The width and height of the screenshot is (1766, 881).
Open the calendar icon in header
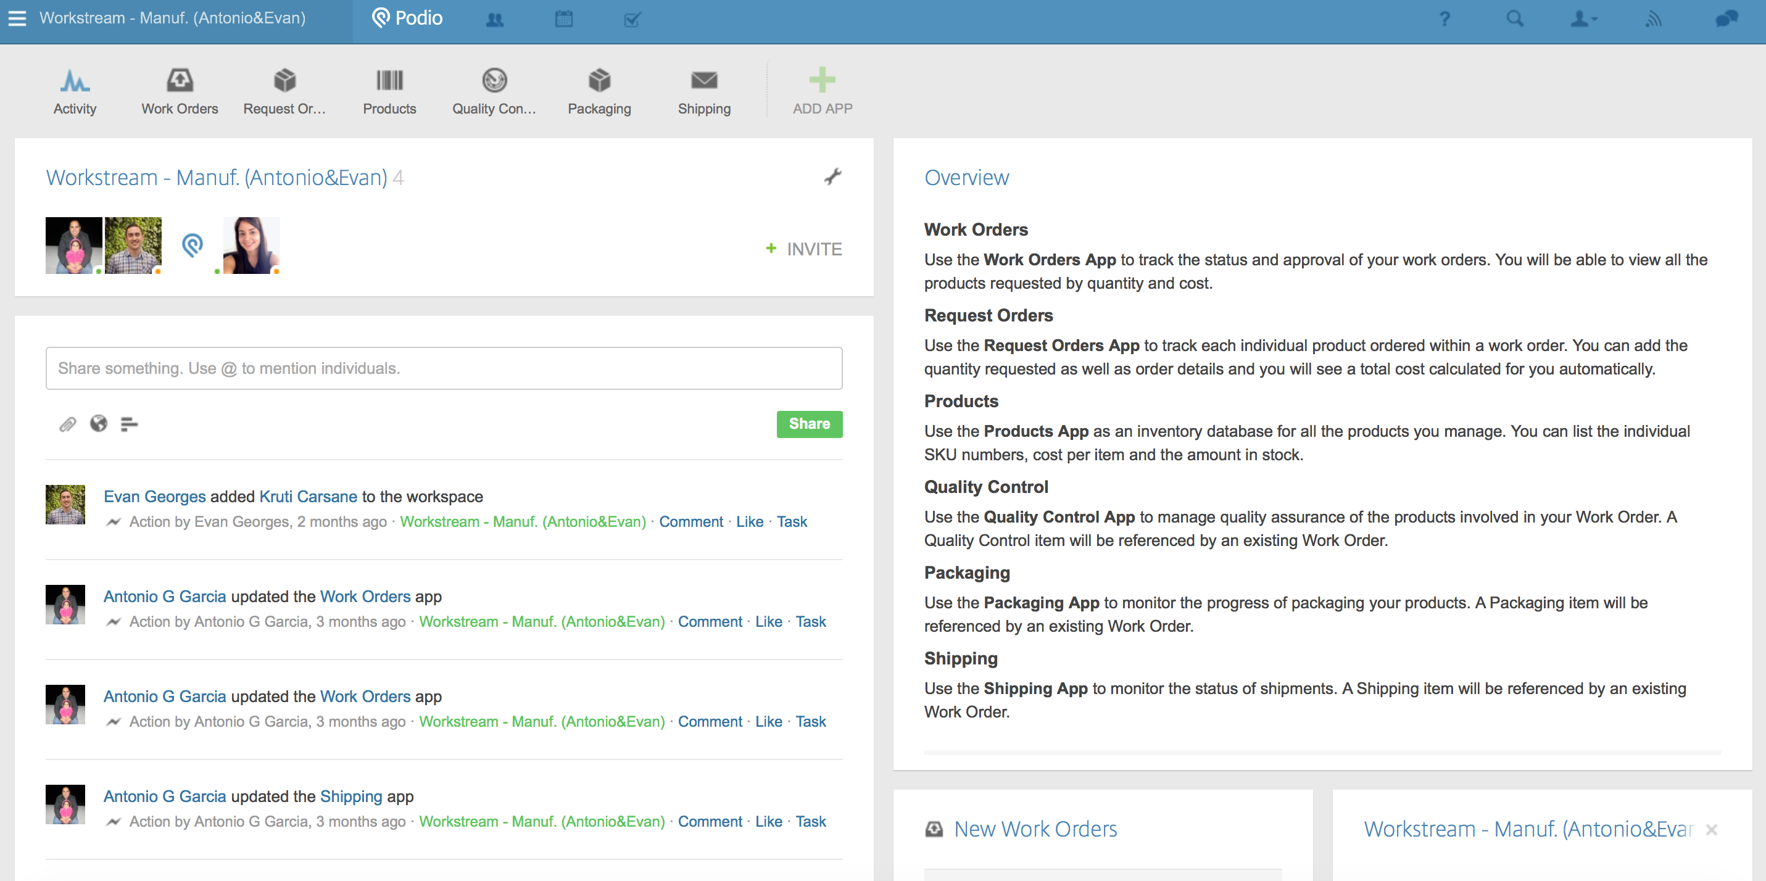(x=563, y=19)
